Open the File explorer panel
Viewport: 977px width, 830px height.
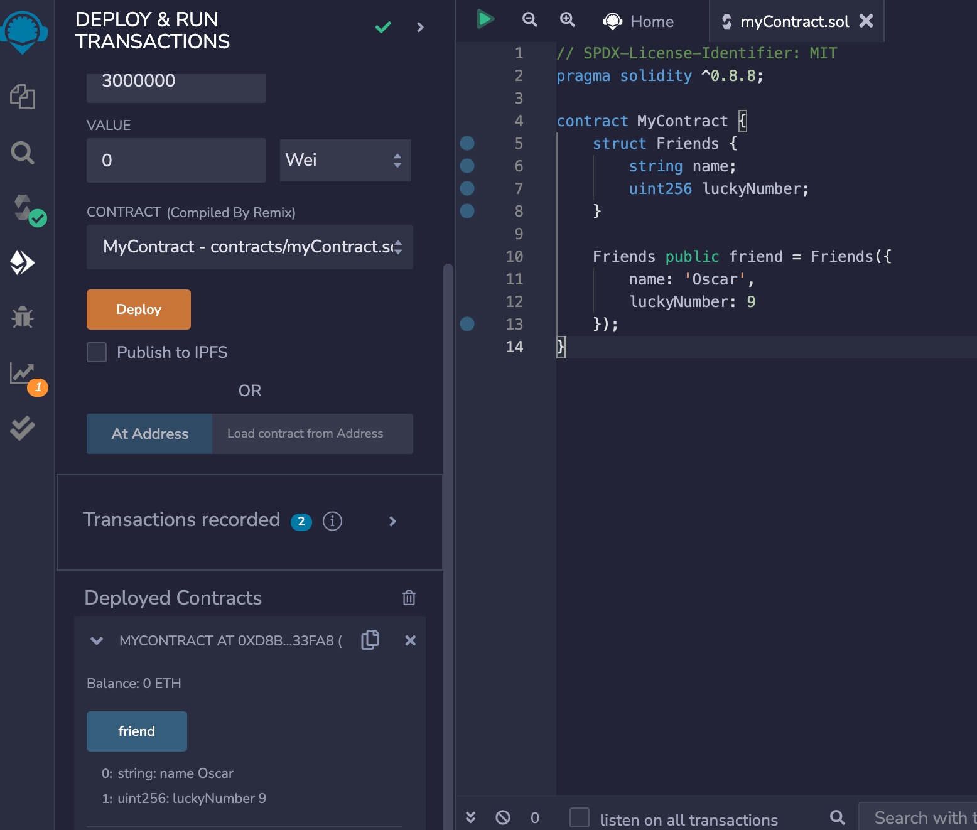tap(23, 97)
